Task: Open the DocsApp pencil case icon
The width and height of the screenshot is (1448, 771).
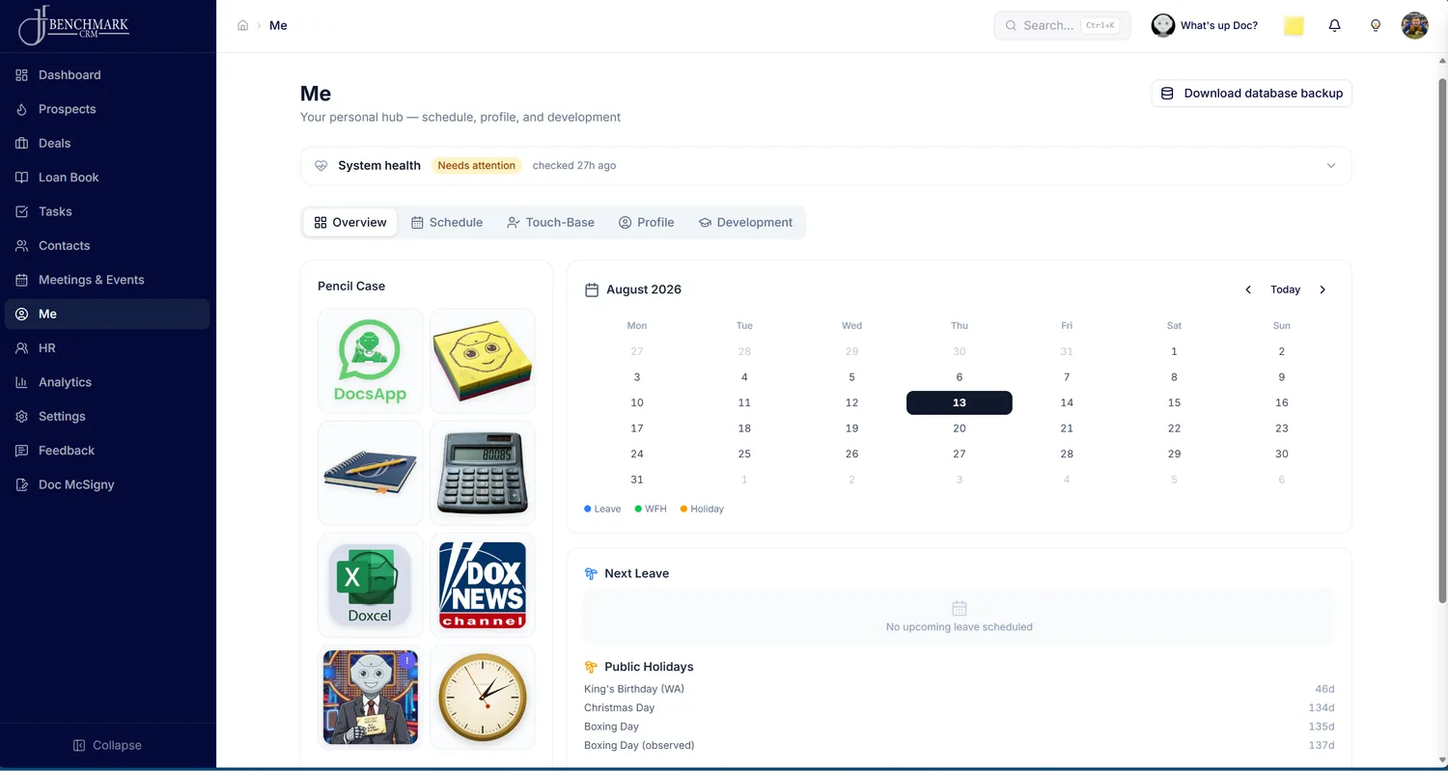Action: pos(371,361)
